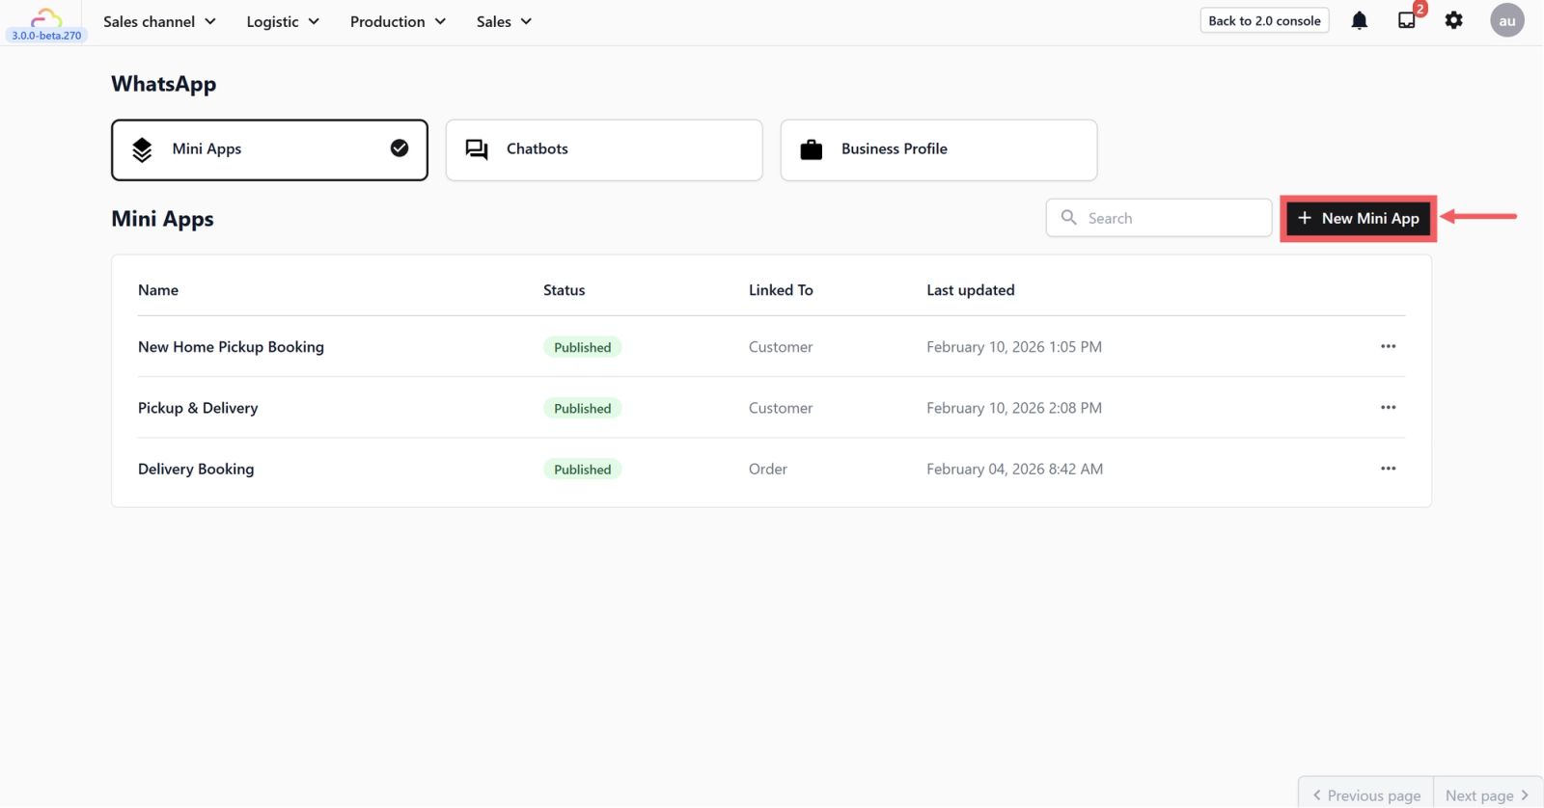Click Back to 2.0 console button
This screenshot has height=808, width=1544.
pyautogui.click(x=1264, y=20)
